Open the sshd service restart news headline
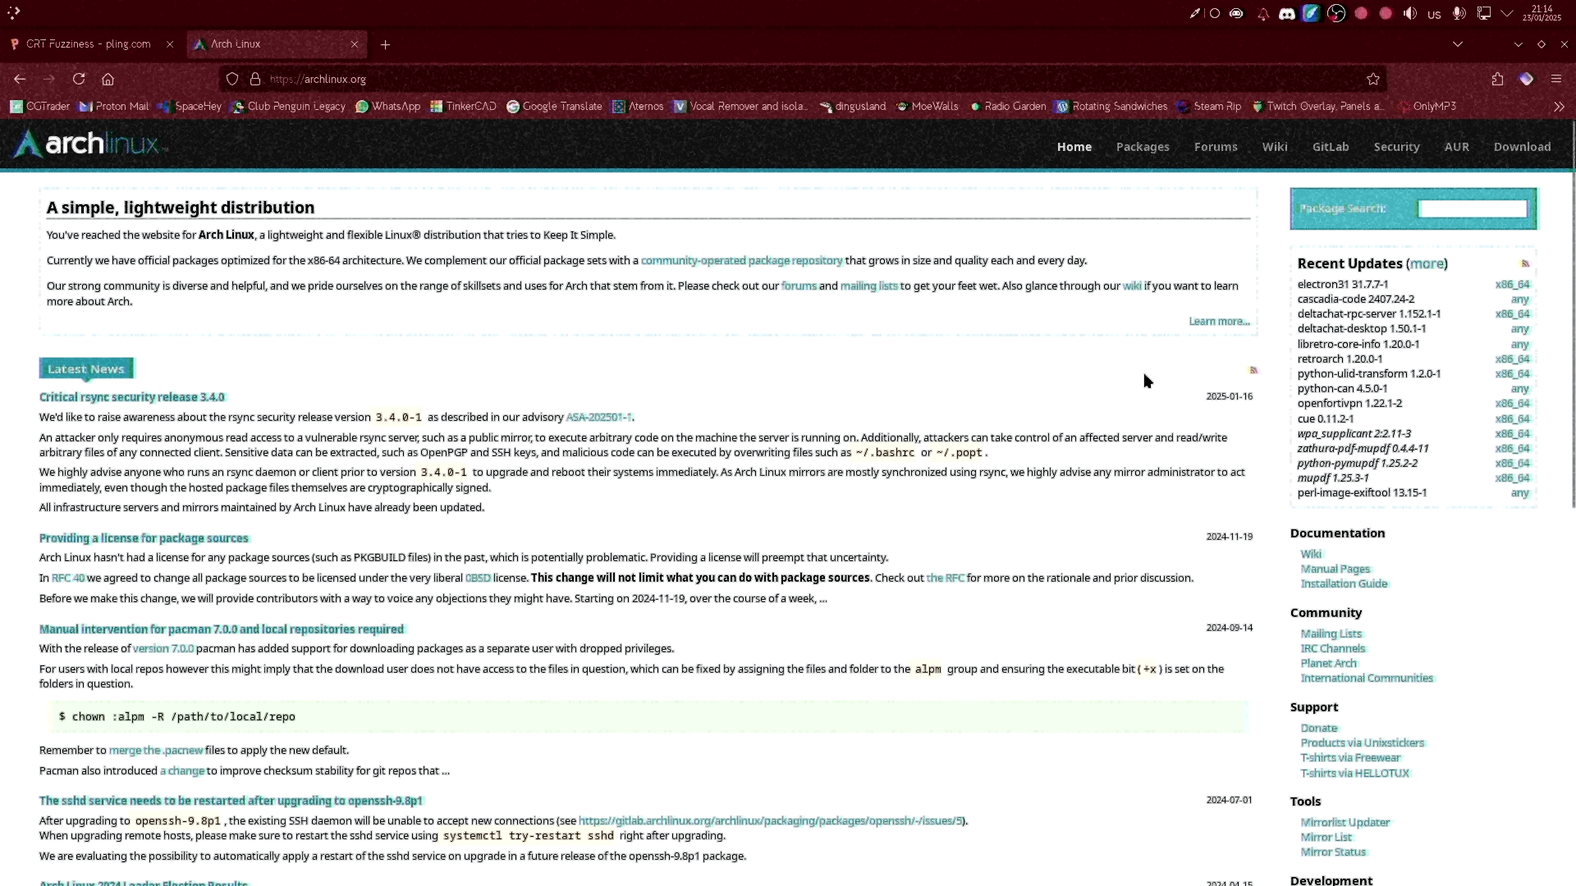The width and height of the screenshot is (1576, 886). (231, 801)
